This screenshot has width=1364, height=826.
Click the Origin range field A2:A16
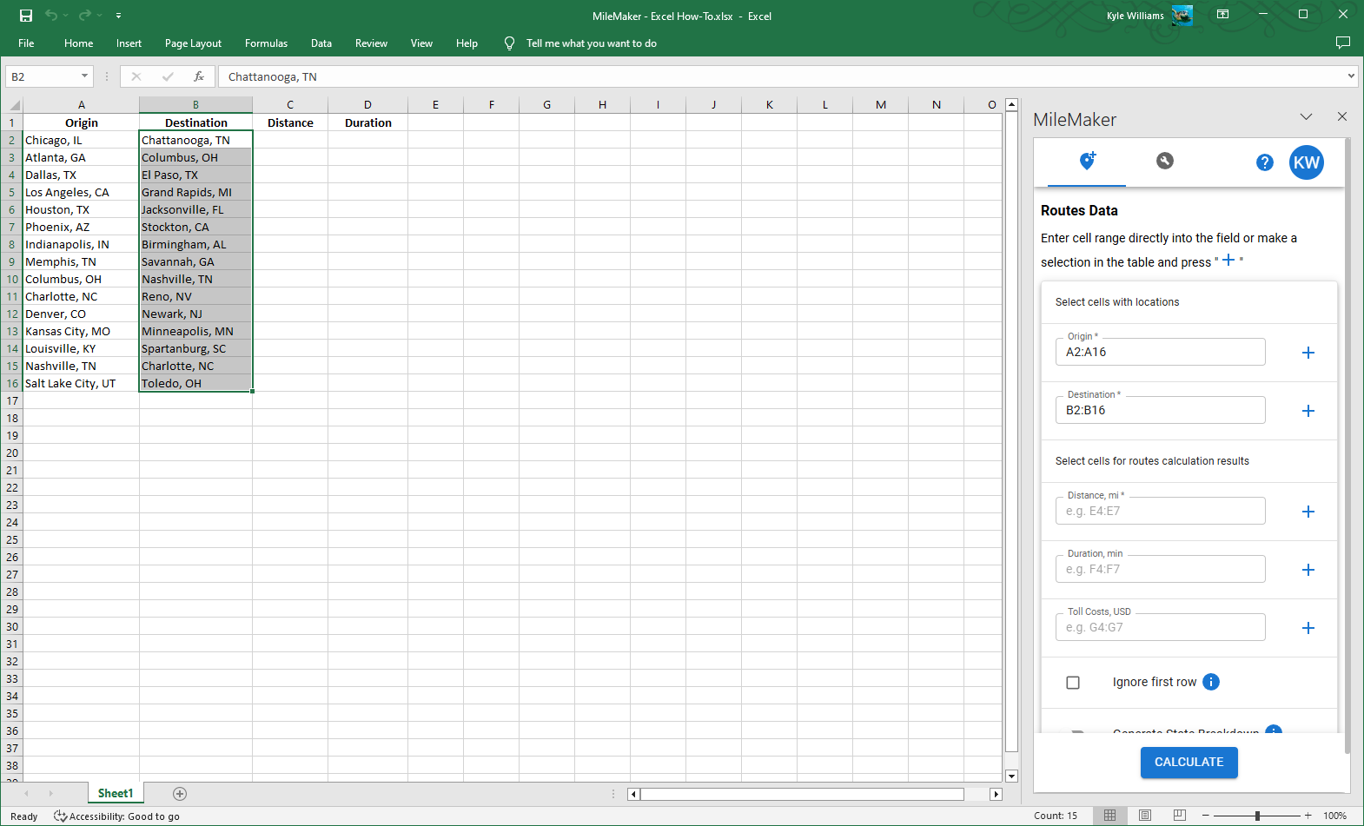pyautogui.click(x=1160, y=352)
